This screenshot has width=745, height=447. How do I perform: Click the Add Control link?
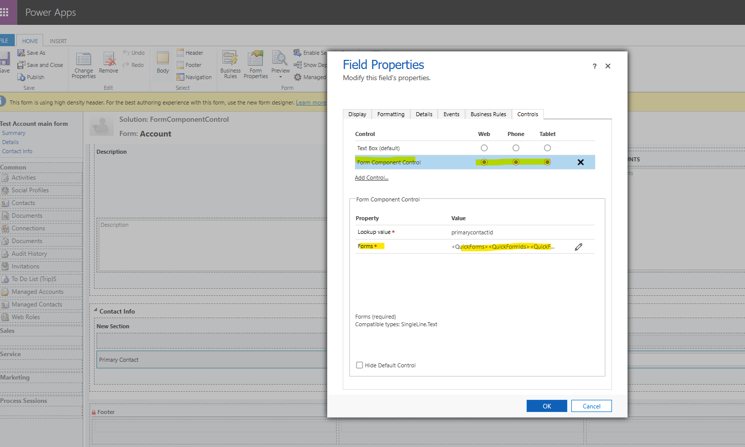click(x=371, y=178)
